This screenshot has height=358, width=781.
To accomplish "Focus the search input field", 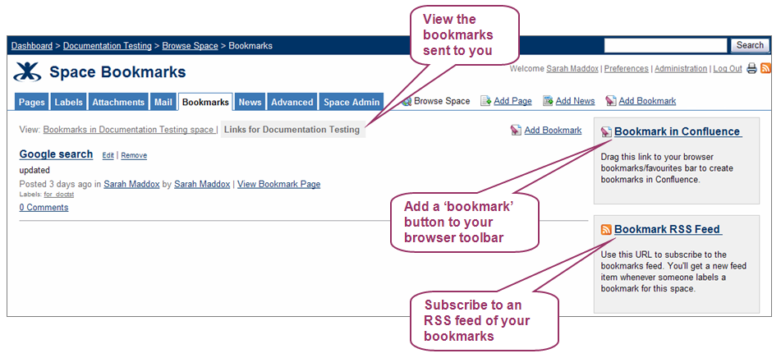I will [665, 45].
